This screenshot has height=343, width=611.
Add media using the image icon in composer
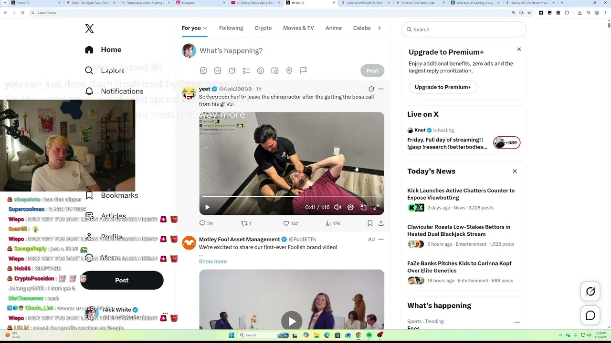pyautogui.click(x=203, y=71)
